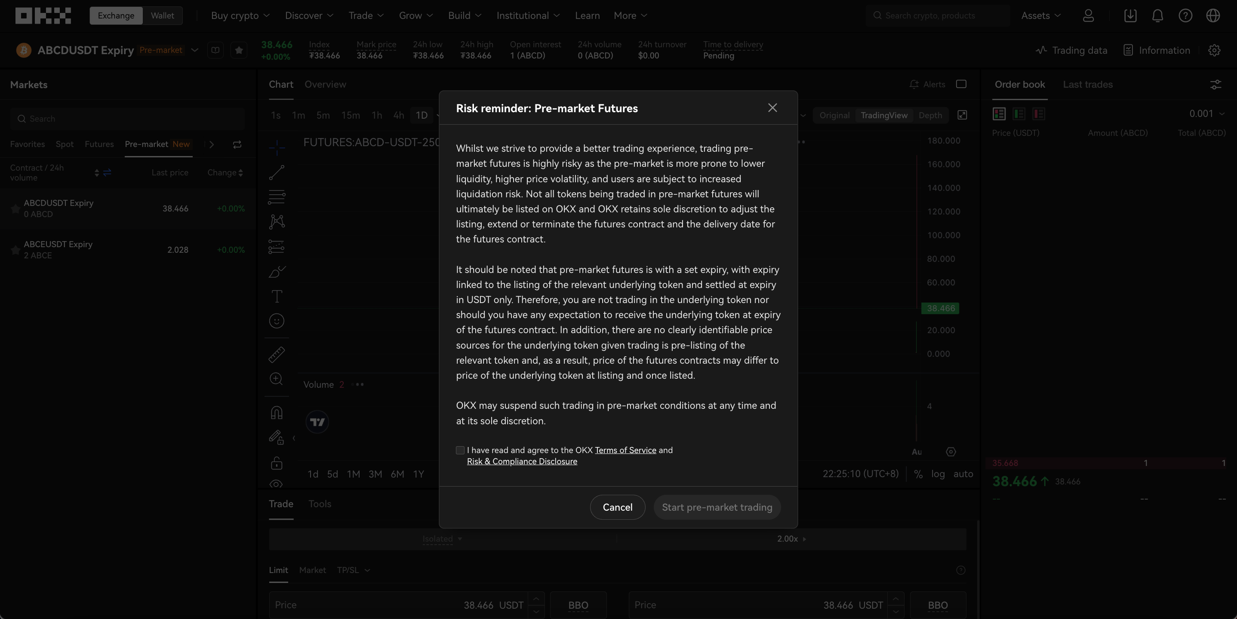Open Risk & Compliance Disclosure link
This screenshot has width=1237, height=619.
pyautogui.click(x=522, y=462)
